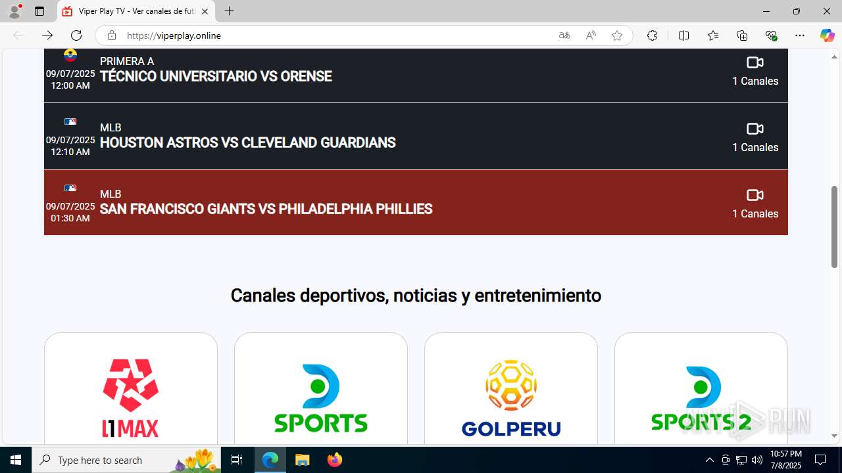Image resolution: width=842 pixels, height=473 pixels.
Task: Click the Ecuador flag league icon
Action: point(70,55)
